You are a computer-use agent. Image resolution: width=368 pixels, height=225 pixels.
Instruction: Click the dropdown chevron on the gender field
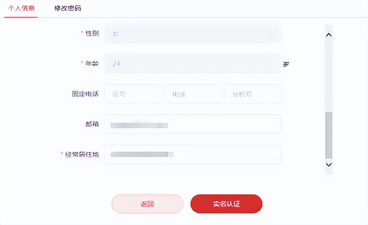[x=272, y=33]
